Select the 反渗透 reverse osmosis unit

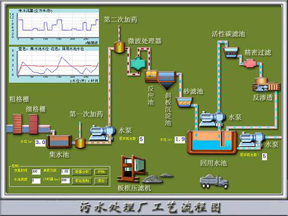click(266, 85)
